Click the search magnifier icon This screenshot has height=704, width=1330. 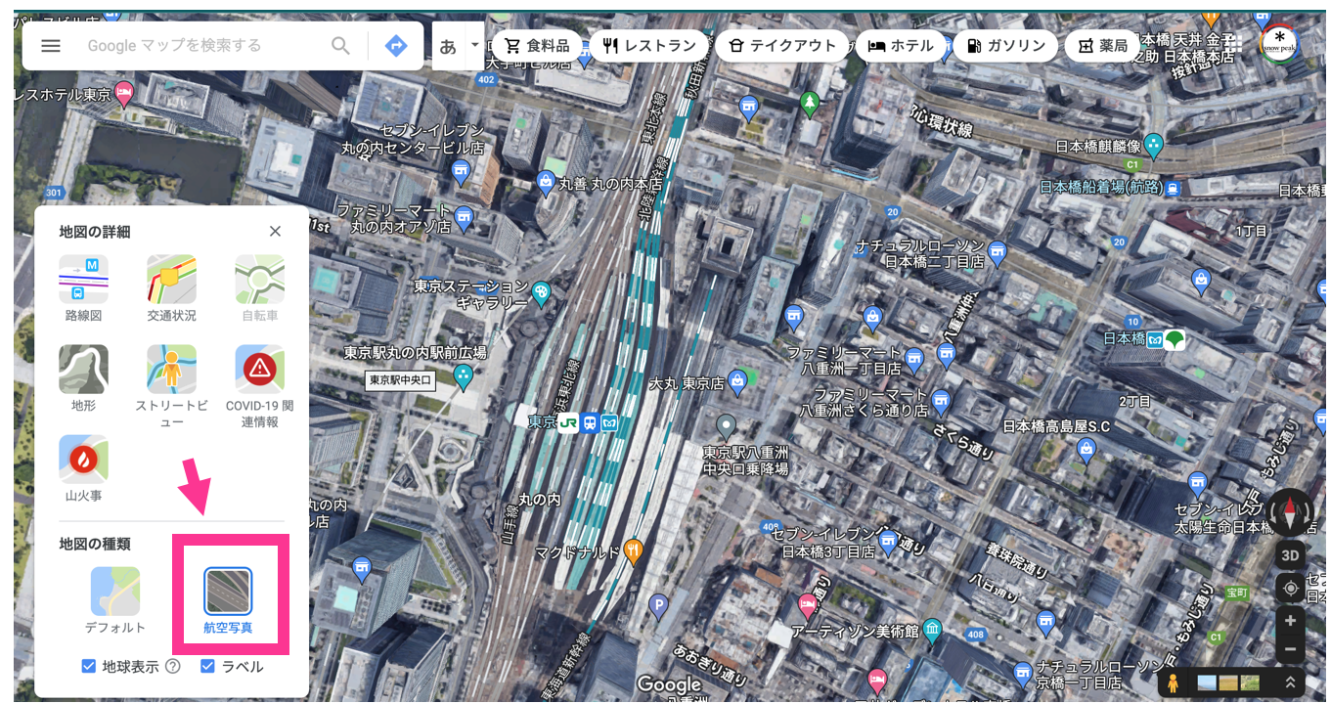click(340, 46)
